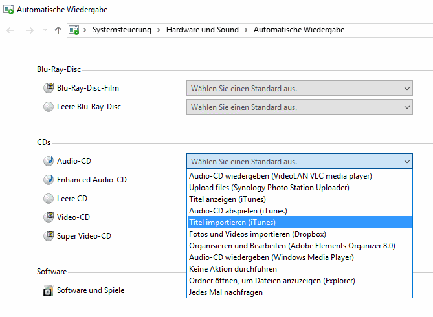Collapse the Audio-CD default dropdown
433x317 pixels.
point(300,161)
